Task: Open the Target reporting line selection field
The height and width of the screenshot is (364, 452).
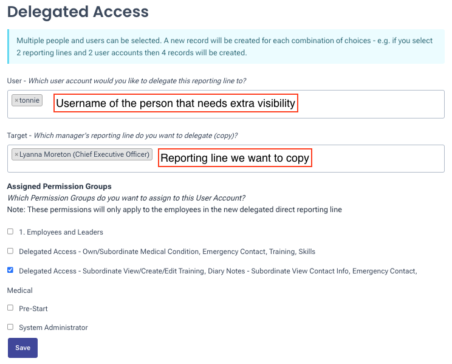Action: click(x=377, y=158)
